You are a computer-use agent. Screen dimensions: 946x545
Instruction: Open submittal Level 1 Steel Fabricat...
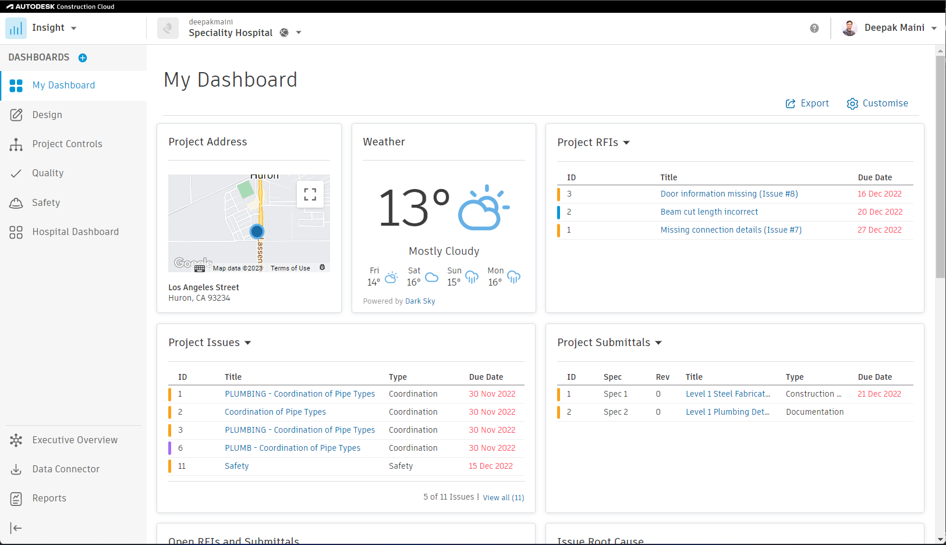pos(728,394)
